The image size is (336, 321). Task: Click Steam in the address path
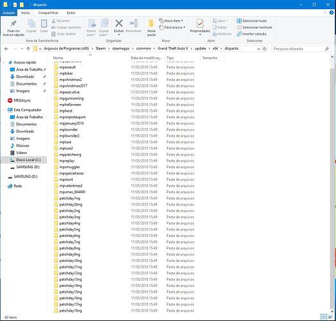[100, 49]
